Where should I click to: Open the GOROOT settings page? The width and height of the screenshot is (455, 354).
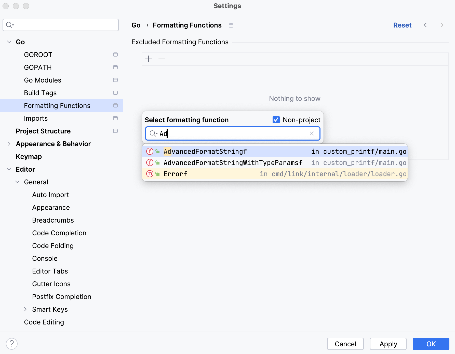38,55
